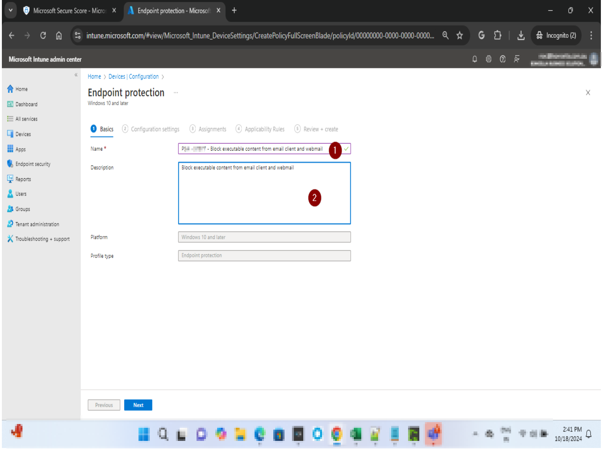Viewport: 602px width, 451px height.
Task: Open the notifications bell in Intune header
Action: [x=475, y=59]
